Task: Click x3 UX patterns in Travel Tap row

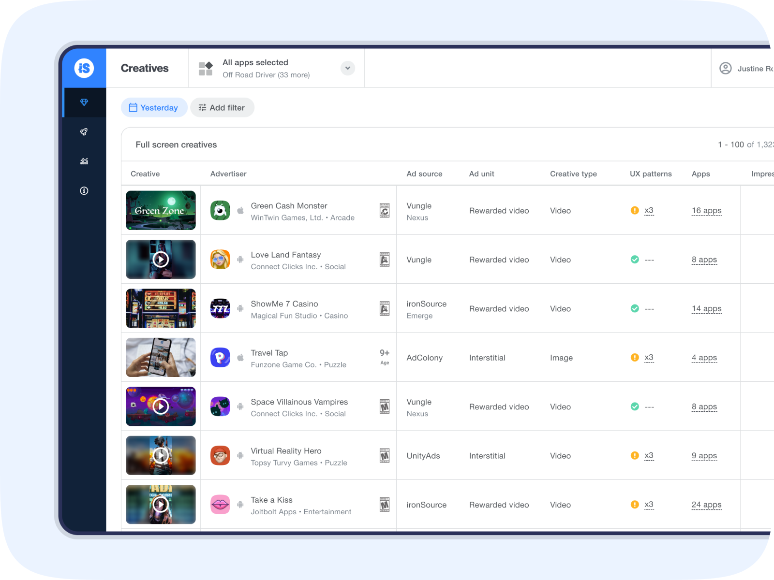Action: (x=649, y=358)
